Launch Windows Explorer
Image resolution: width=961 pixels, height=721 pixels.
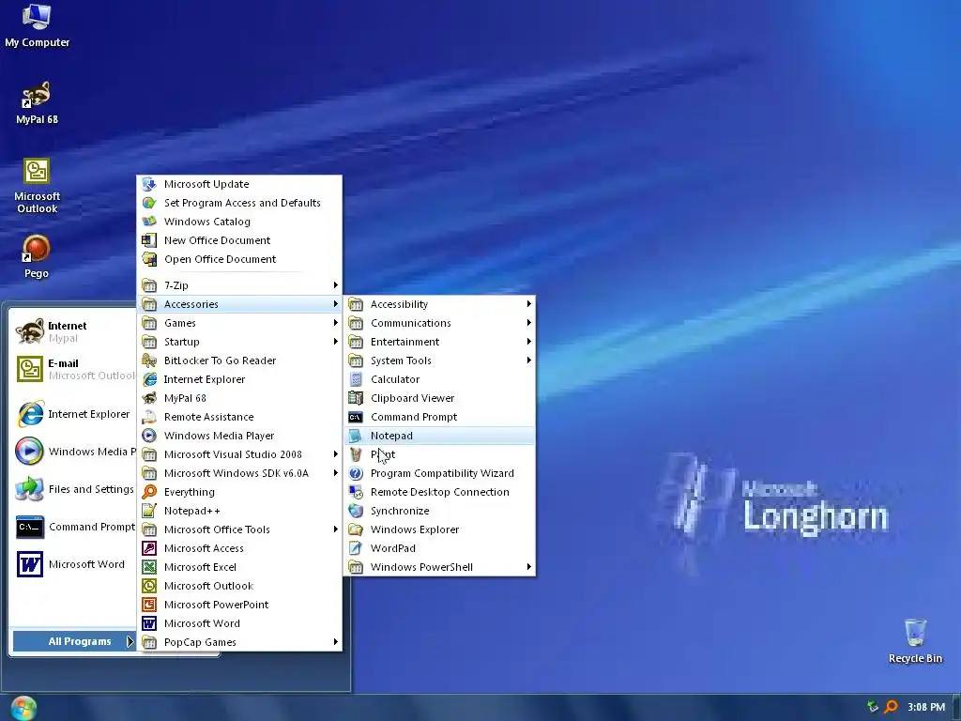coord(439,529)
